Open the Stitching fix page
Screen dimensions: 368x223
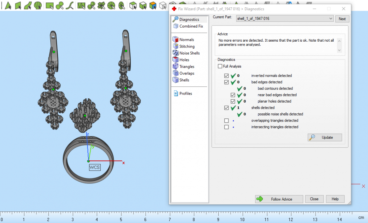187,46
